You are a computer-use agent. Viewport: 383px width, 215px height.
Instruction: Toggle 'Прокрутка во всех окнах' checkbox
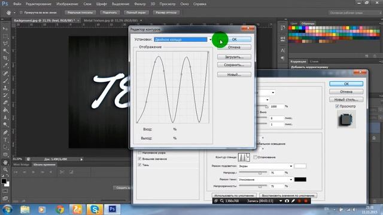tap(21, 13)
